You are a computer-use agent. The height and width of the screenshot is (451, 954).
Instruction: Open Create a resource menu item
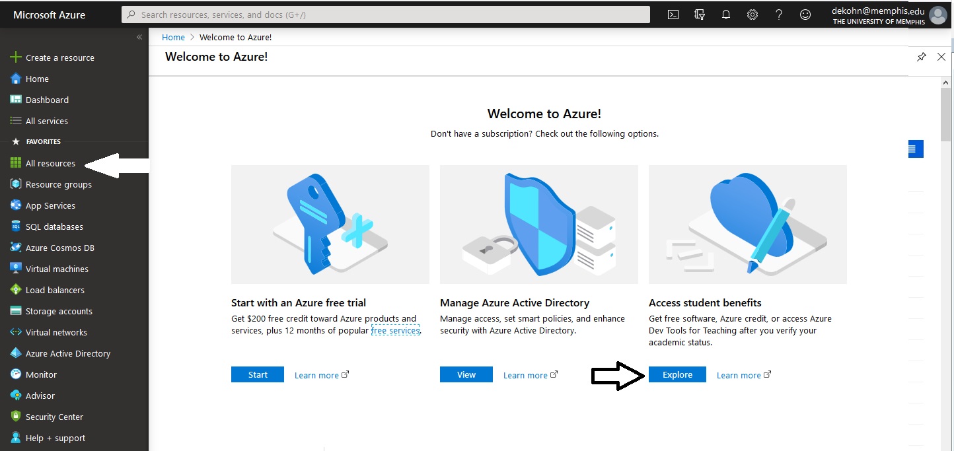[60, 57]
